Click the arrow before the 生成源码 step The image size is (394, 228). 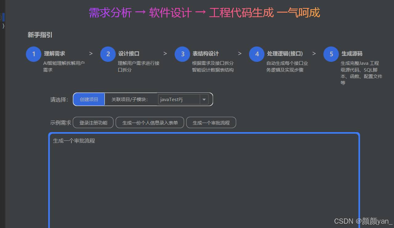point(314,53)
